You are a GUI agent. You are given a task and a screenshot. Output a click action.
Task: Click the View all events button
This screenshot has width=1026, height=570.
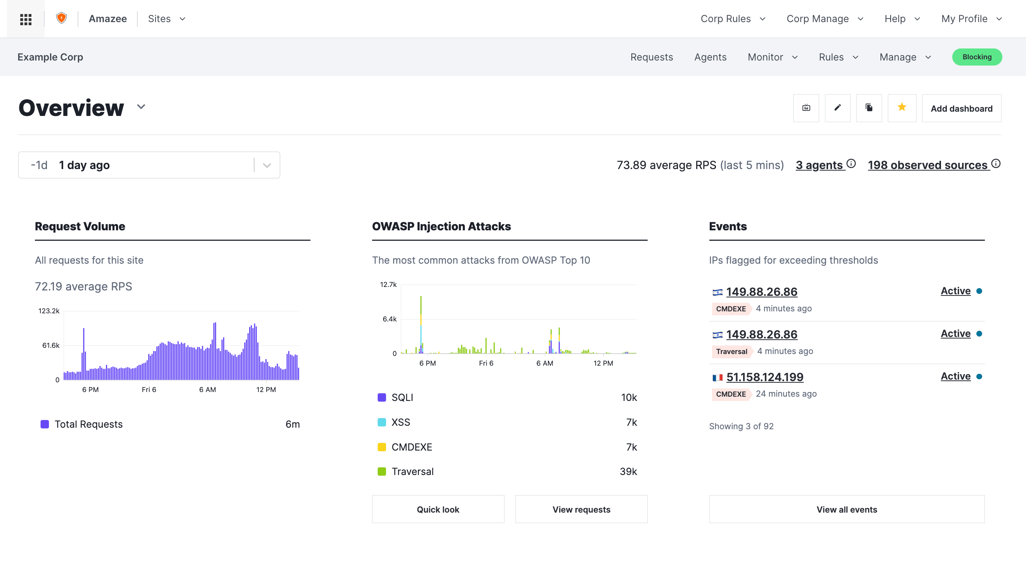click(846, 509)
